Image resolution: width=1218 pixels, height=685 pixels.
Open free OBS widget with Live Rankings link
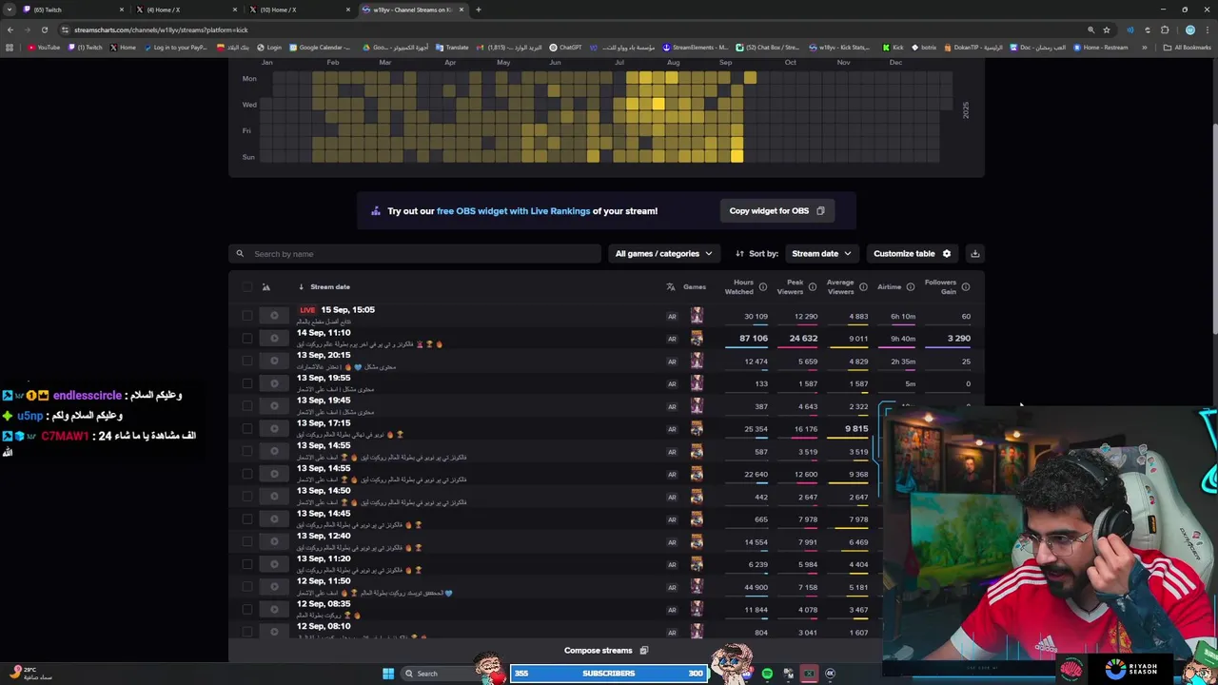[513, 211]
